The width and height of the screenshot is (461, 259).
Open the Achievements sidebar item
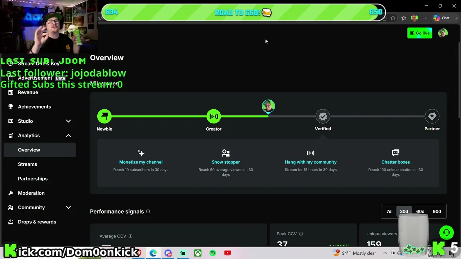(x=40, y=107)
